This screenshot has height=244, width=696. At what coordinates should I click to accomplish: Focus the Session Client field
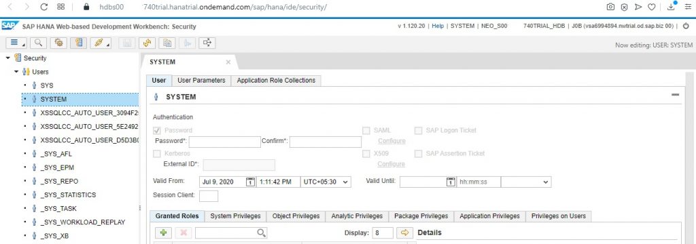pos(209,196)
